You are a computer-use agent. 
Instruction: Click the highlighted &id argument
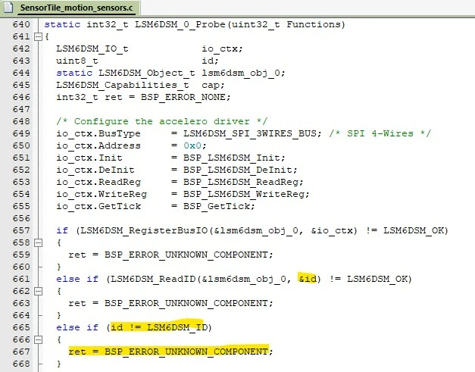308,278
